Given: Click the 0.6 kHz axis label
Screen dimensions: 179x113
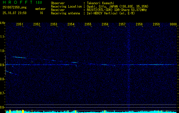Looking at the screenshot, I should coord(2,107).
